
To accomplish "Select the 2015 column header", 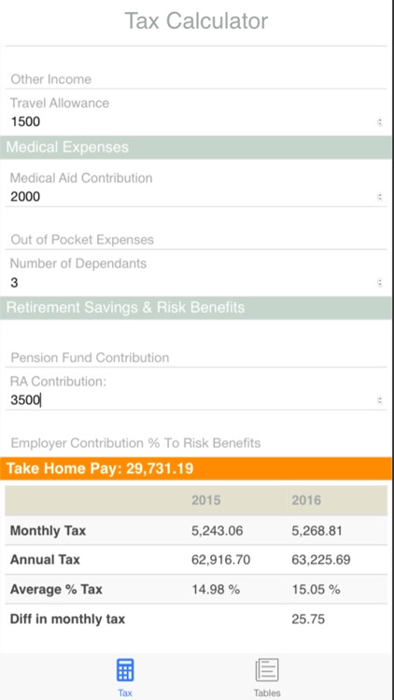I will click(206, 500).
